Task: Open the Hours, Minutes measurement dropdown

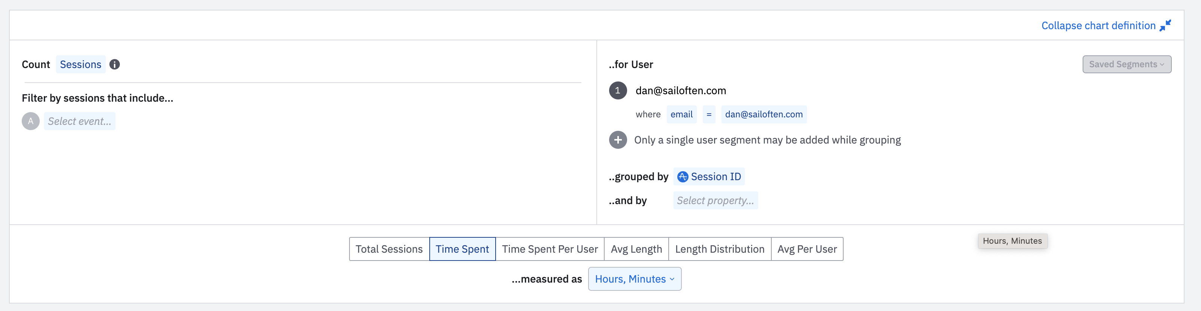Action: (635, 279)
